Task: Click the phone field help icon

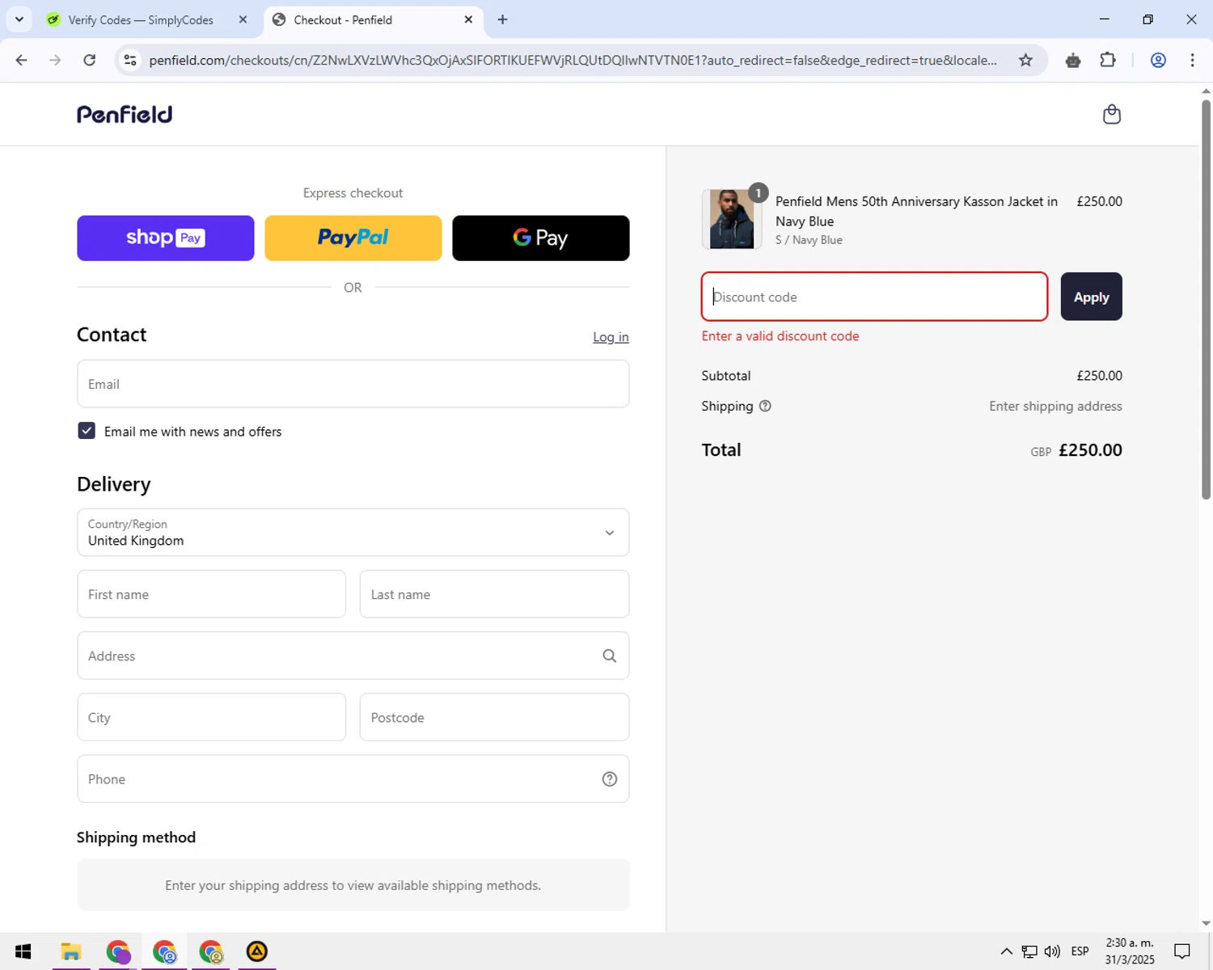Action: tap(610, 779)
